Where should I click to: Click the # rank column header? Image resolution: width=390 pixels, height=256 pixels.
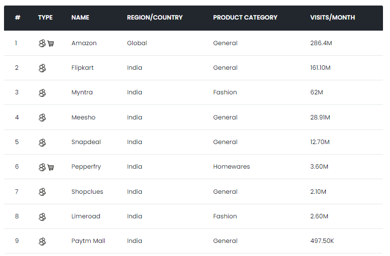(18, 18)
